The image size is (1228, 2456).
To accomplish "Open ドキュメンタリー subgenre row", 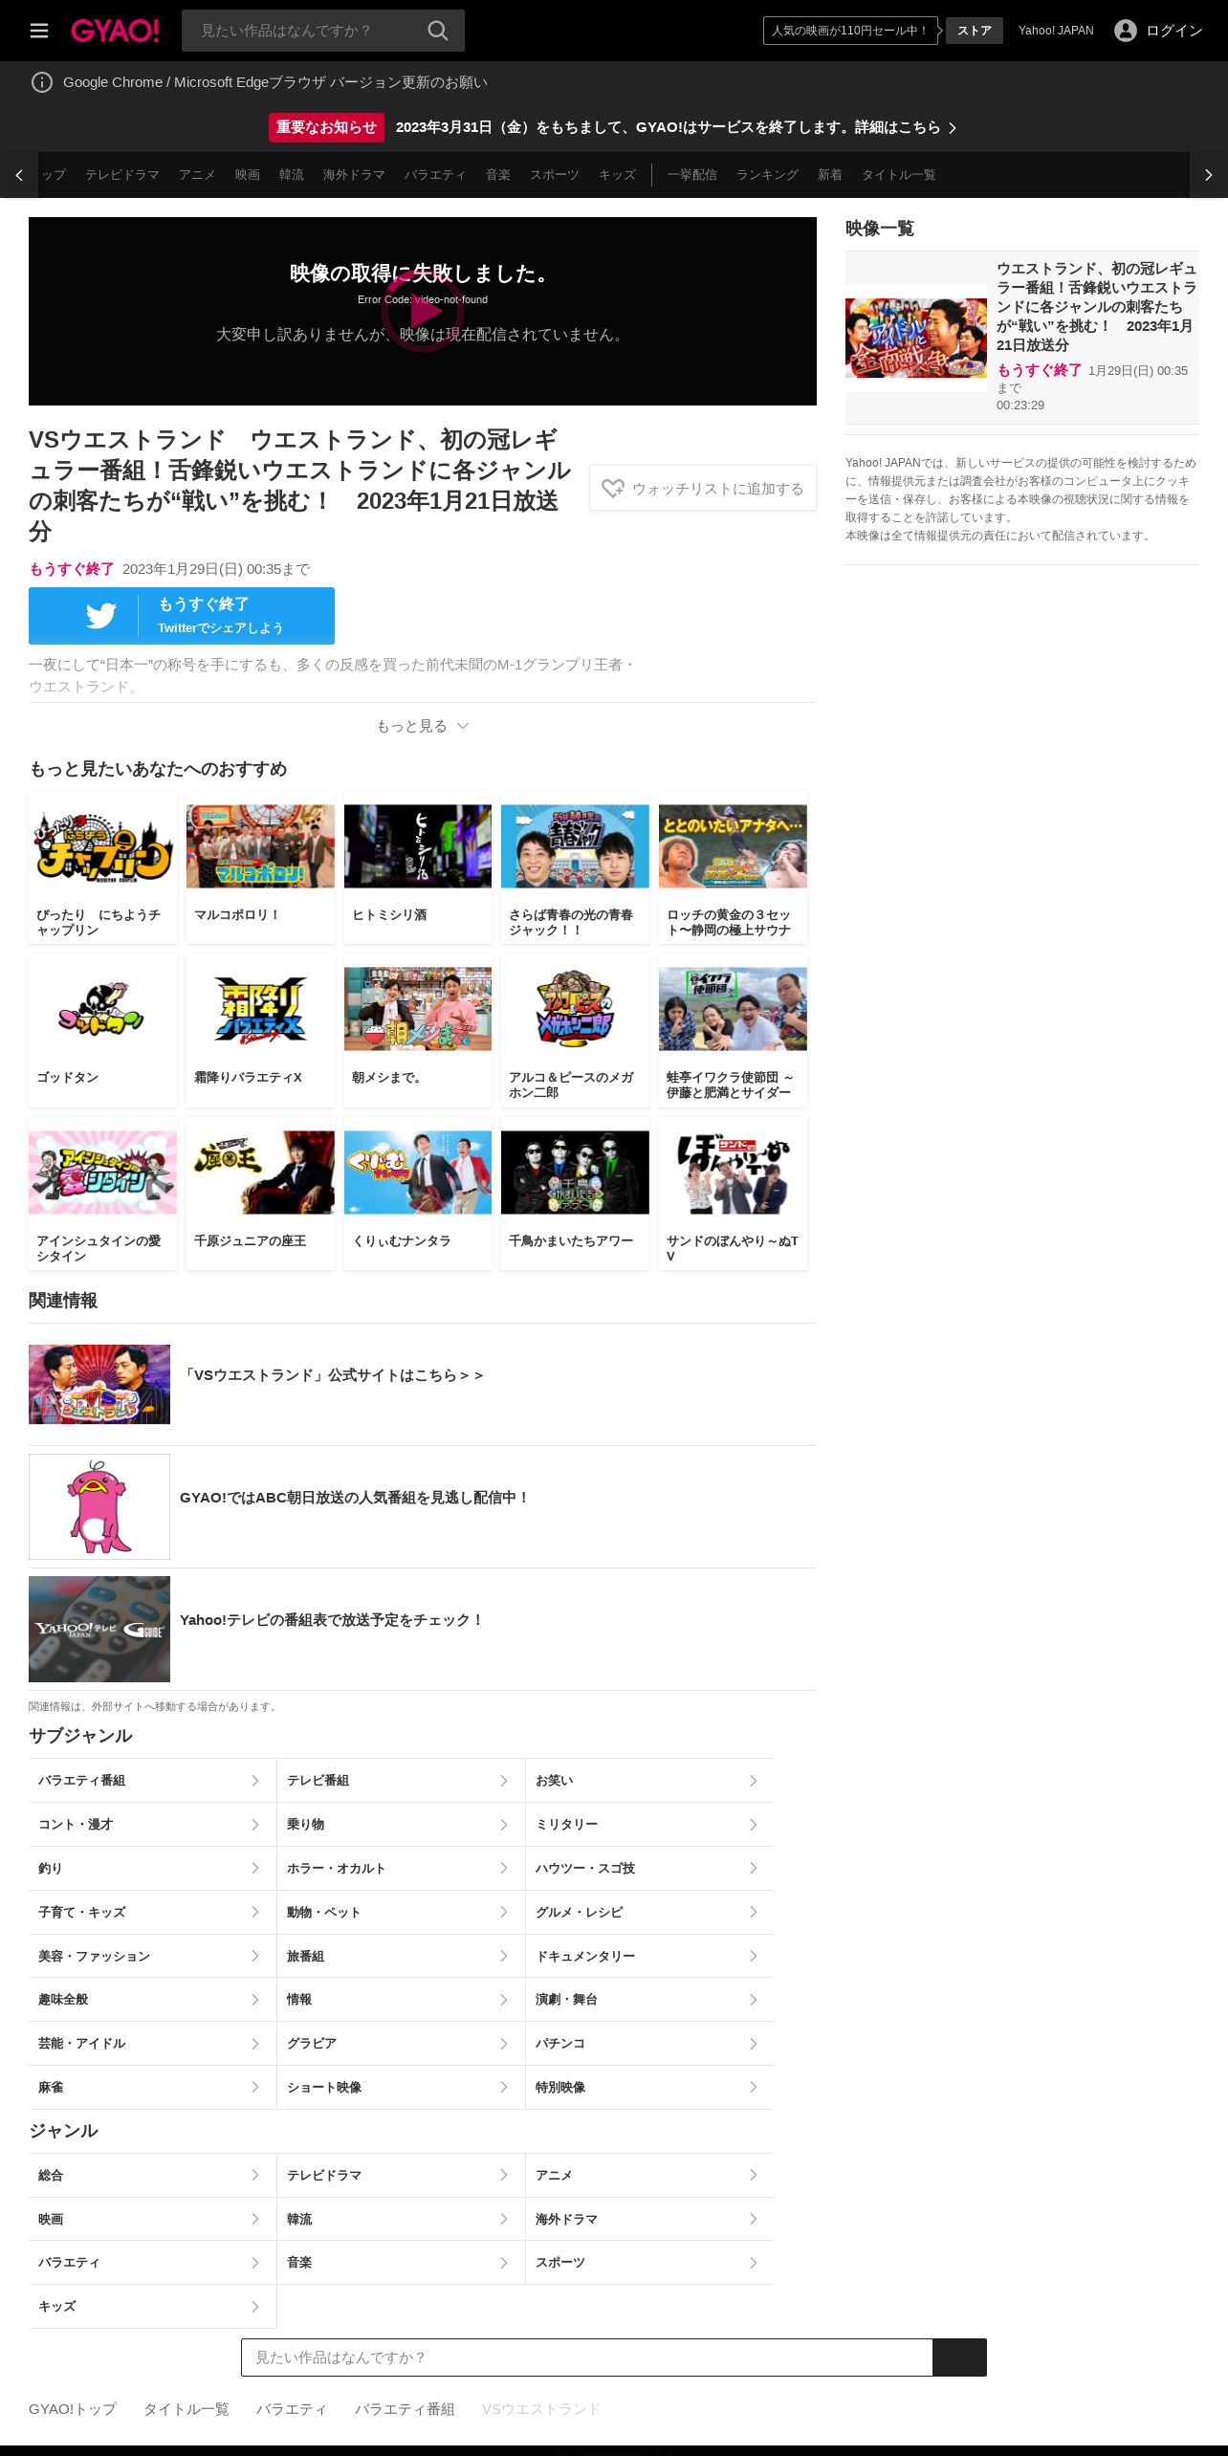I will 650,1956.
